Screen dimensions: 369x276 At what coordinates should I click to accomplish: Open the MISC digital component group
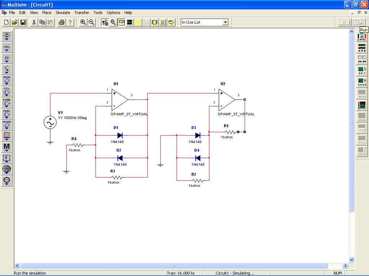[6, 114]
